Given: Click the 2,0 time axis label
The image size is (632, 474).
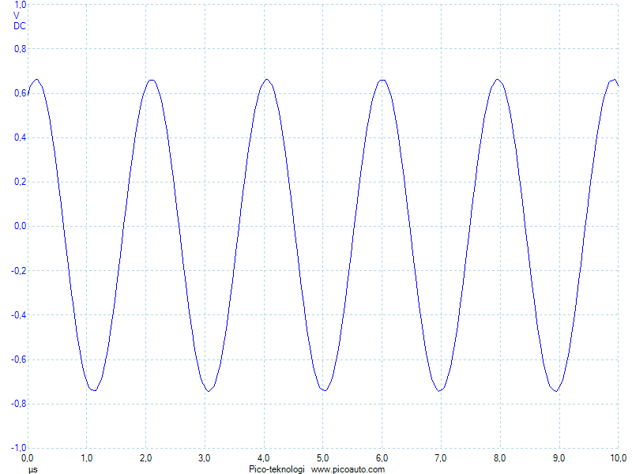Looking at the screenshot, I should point(145,458).
